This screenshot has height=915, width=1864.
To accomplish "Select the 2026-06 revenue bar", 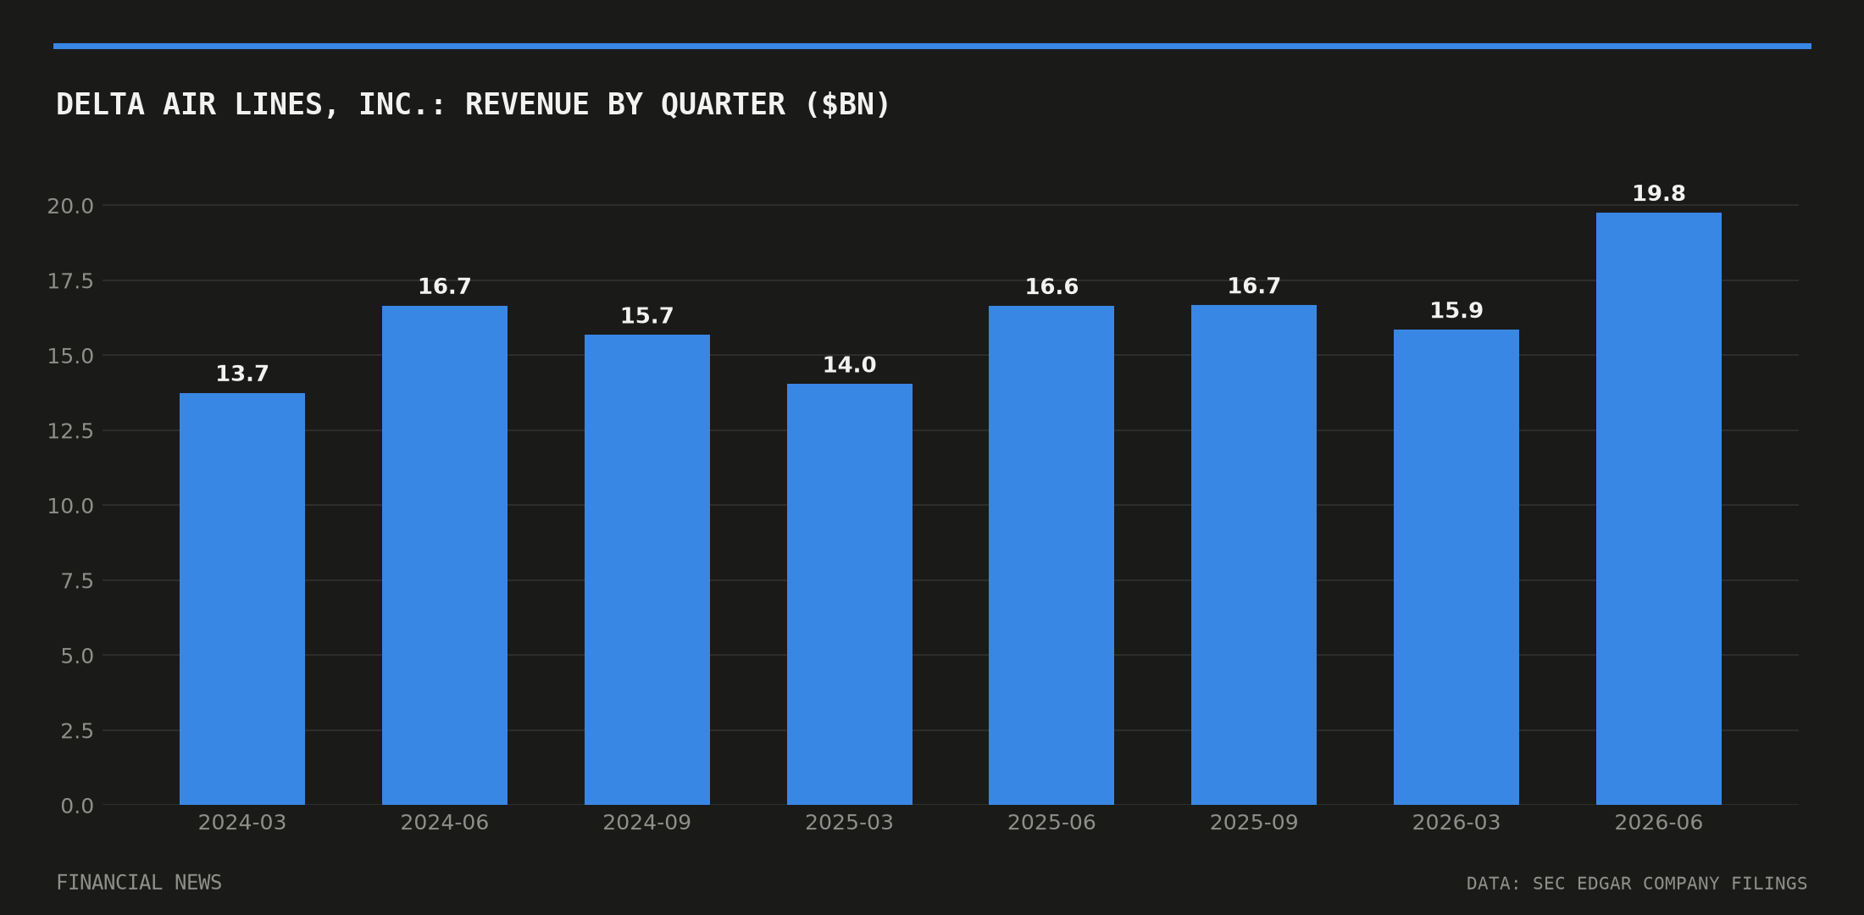I will (x=1659, y=508).
